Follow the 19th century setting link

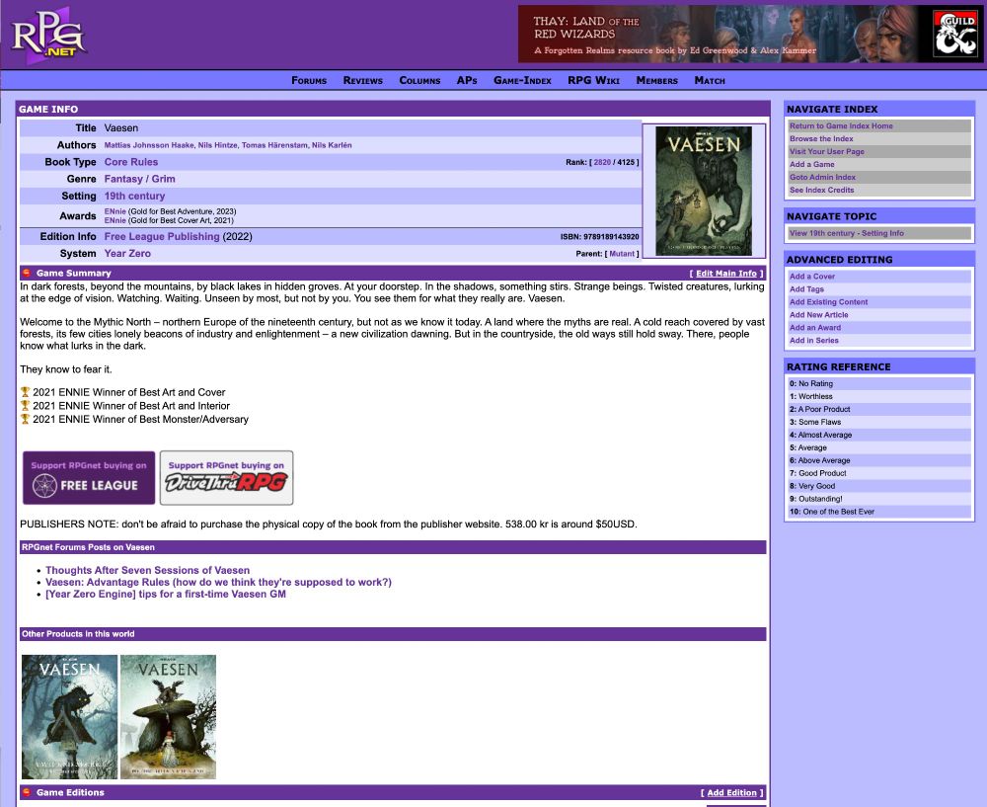tap(134, 196)
